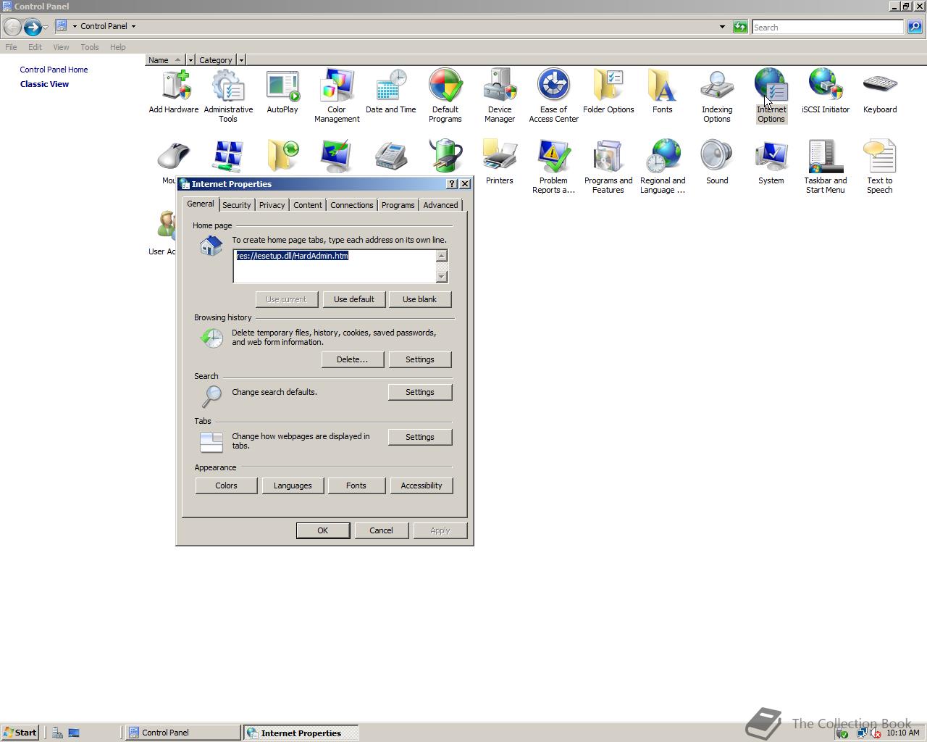Image resolution: width=927 pixels, height=742 pixels.
Task: Open AutoPlay control panel item
Action: pyautogui.click(x=282, y=92)
